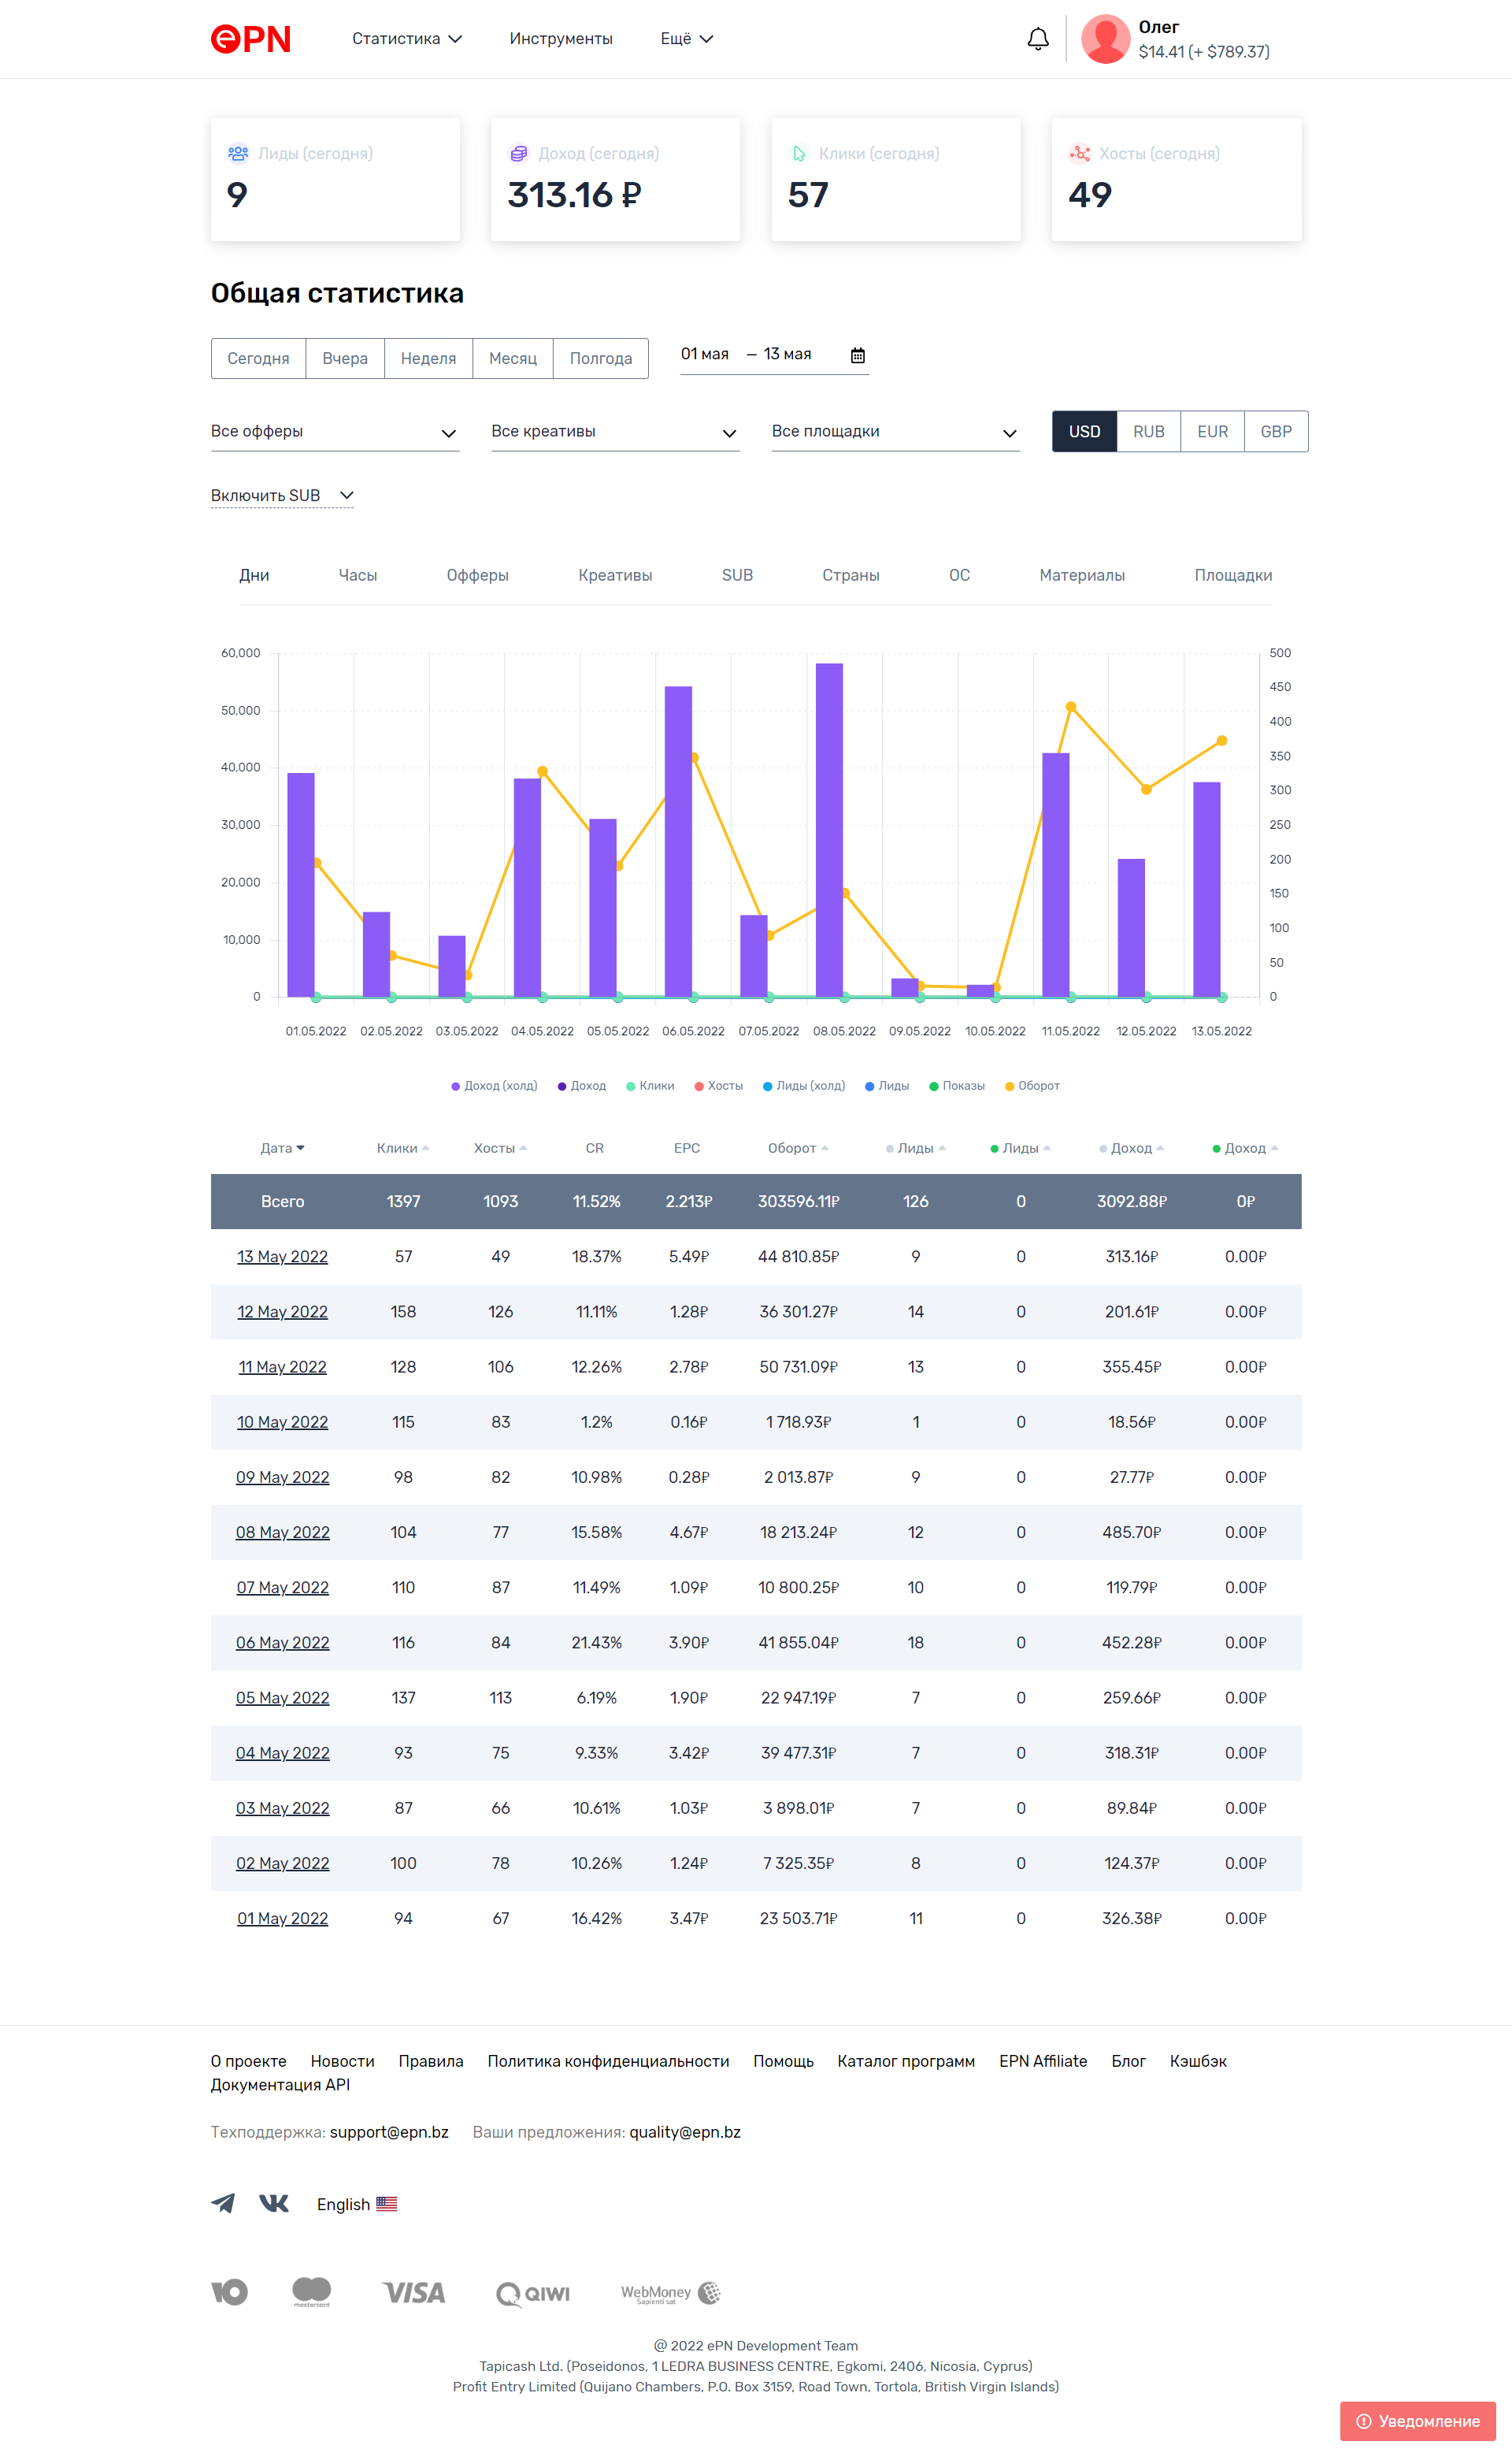Open the 13 May 2022 row link
The image size is (1512, 2456).
pos(282,1257)
